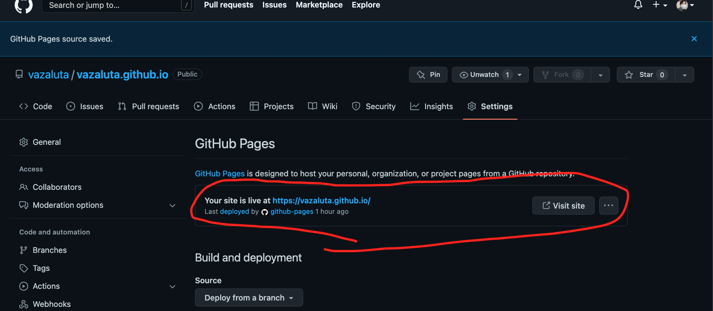713x311 pixels.
Task: Expand the sidebar Actions chevron
Action: point(172,287)
